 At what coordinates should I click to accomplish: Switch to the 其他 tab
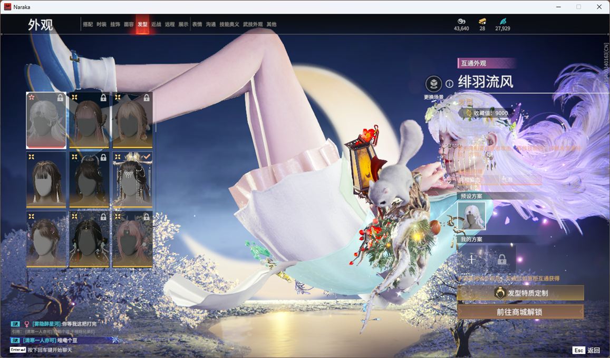pos(272,24)
